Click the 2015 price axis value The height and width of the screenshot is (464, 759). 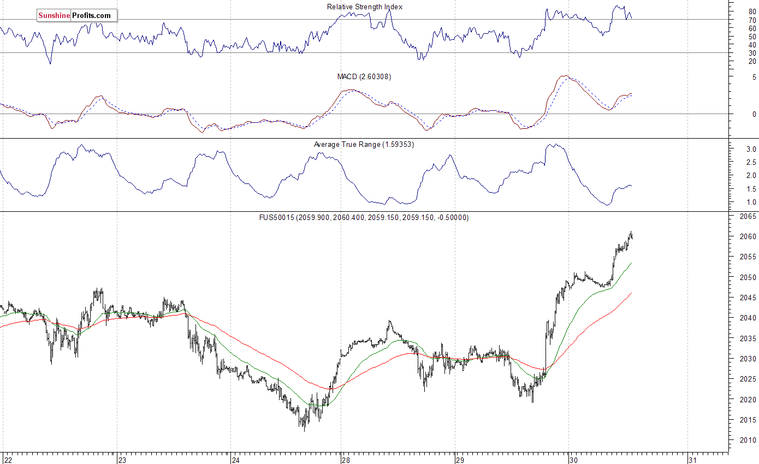[748, 420]
